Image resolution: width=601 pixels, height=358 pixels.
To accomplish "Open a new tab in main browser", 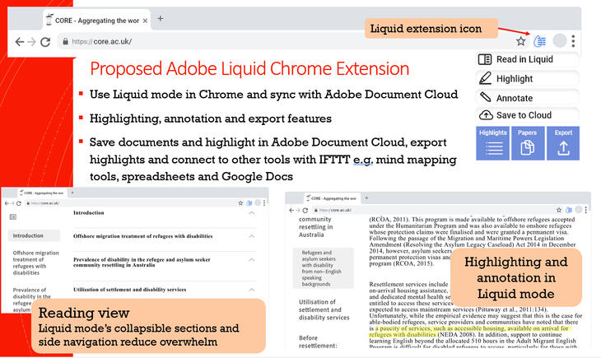I will (161, 18).
